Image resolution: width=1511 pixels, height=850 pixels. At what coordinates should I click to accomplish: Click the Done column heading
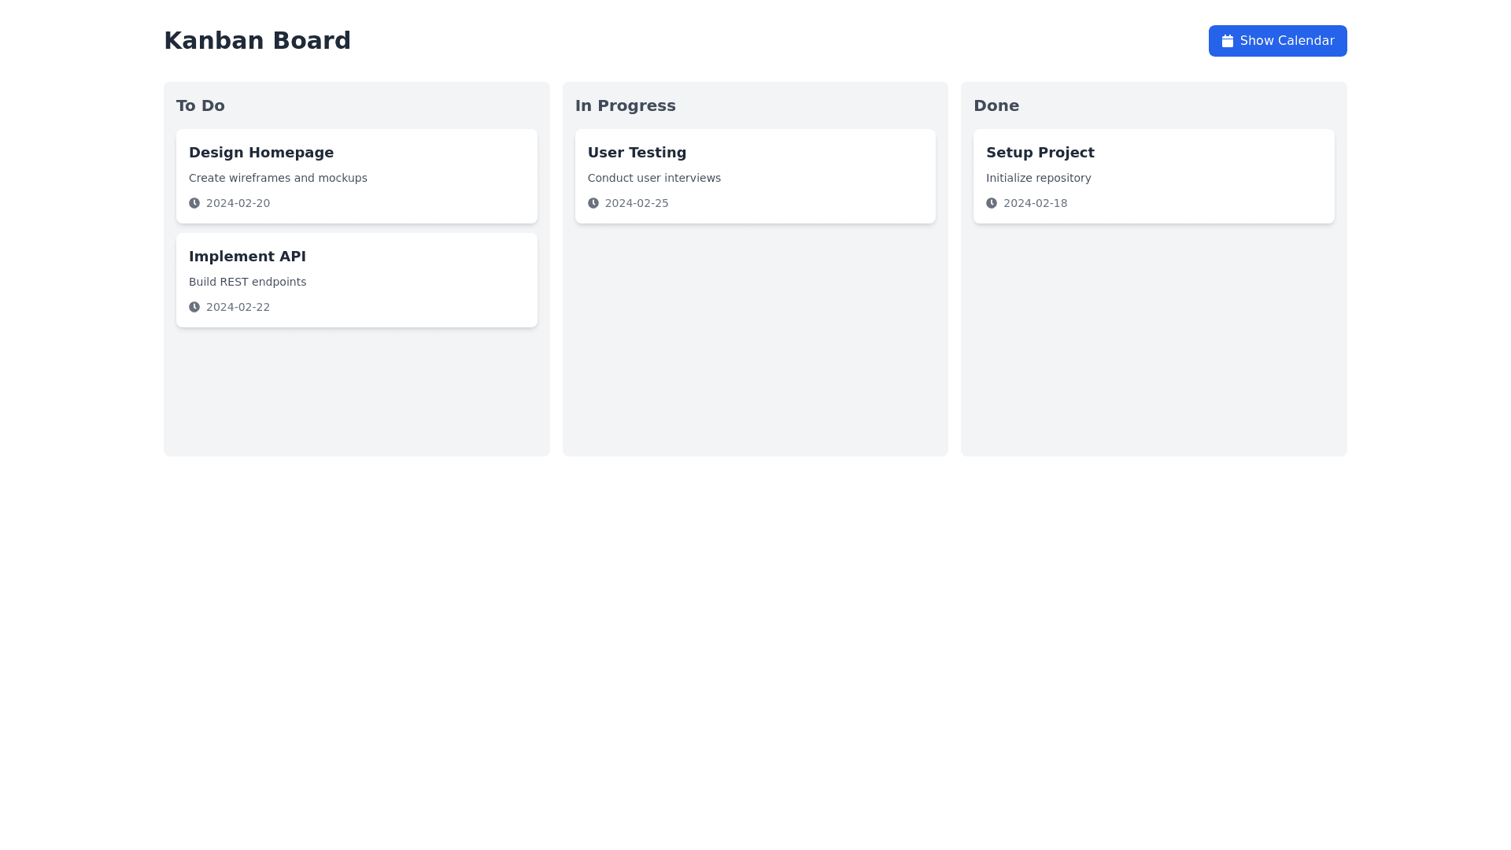[x=996, y=105]
